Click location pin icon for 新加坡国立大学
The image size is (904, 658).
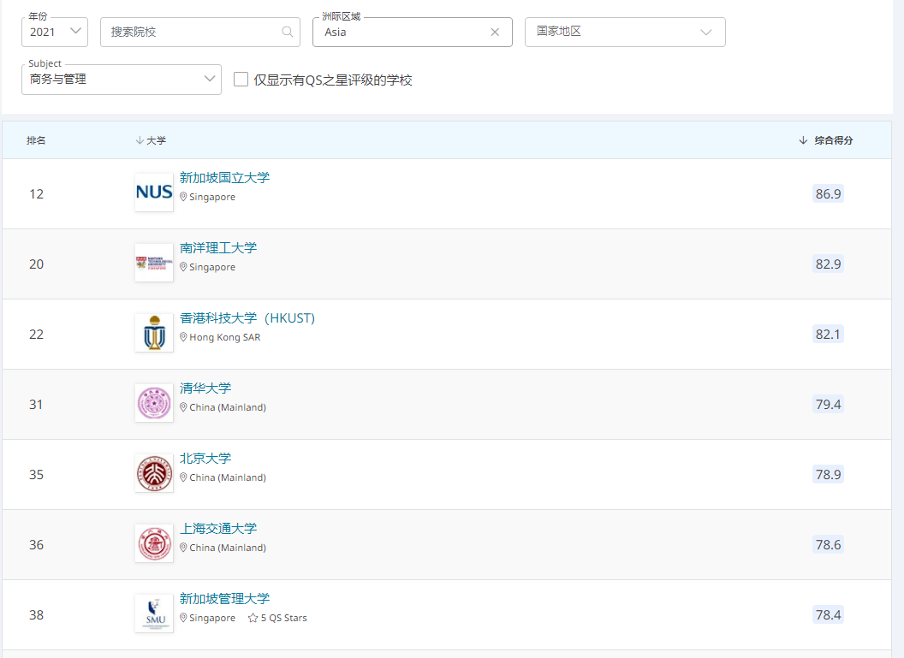[183, 197]
